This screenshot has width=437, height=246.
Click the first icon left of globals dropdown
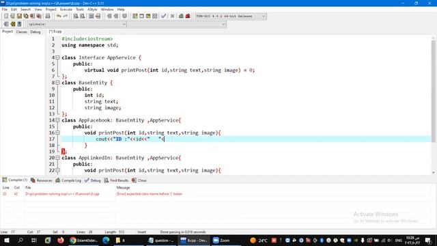[x=6, y=24]
